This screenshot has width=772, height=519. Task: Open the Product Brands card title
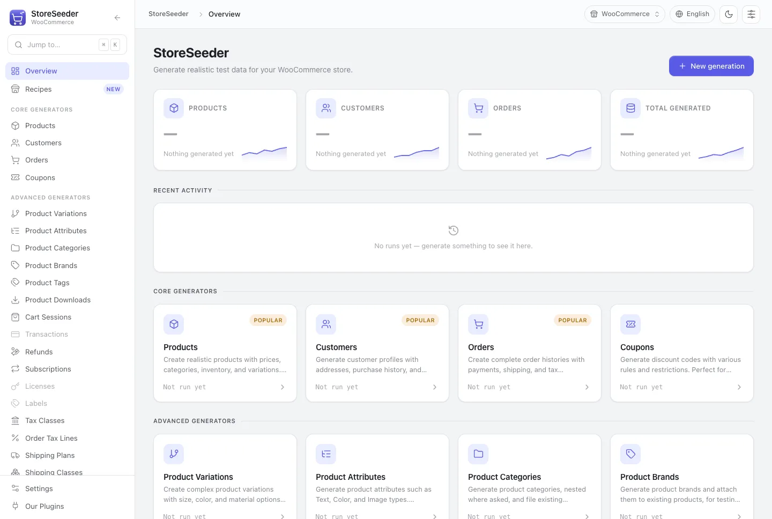coord(649,477)
